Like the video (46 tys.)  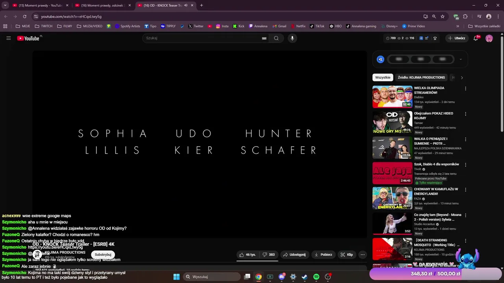pyautogui.click(x=248, y=254)
